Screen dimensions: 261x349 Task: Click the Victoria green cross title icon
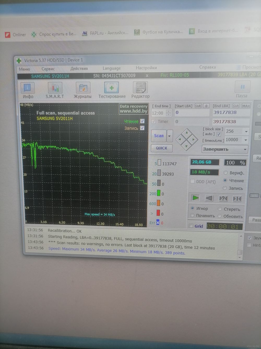click(x=19, y=60)
